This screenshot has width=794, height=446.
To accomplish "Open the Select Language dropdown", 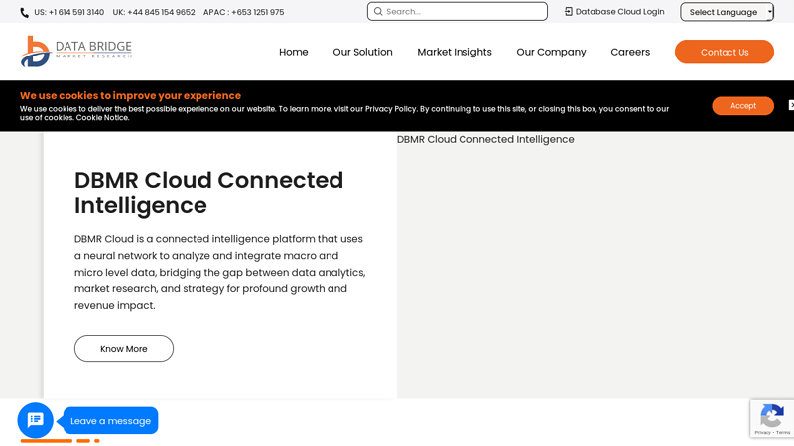I will 727,12.
